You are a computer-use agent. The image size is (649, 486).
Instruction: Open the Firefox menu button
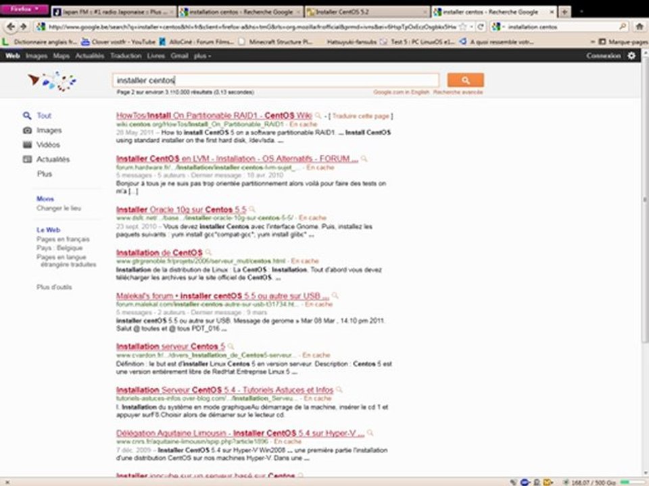coord(24,9)
